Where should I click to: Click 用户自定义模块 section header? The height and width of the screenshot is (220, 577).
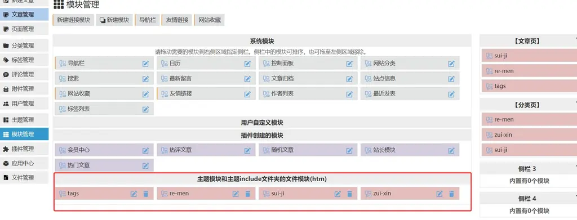click(262, 122)
